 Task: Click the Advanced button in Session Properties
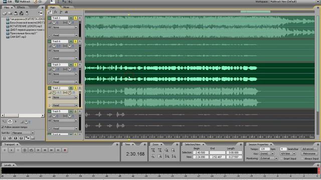[x=309, y=149]
